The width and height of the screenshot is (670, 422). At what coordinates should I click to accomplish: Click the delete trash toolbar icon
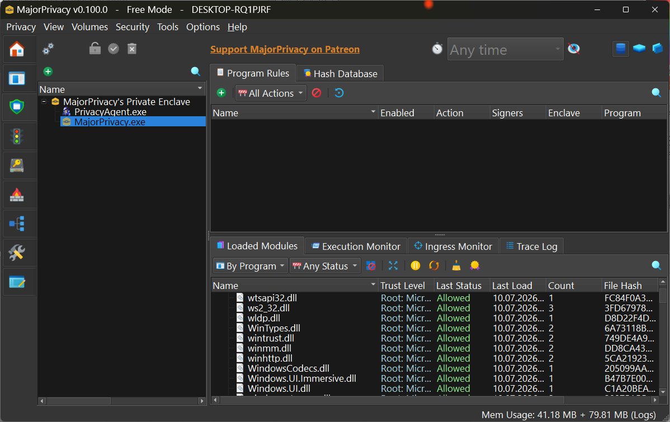click(132, 49)
